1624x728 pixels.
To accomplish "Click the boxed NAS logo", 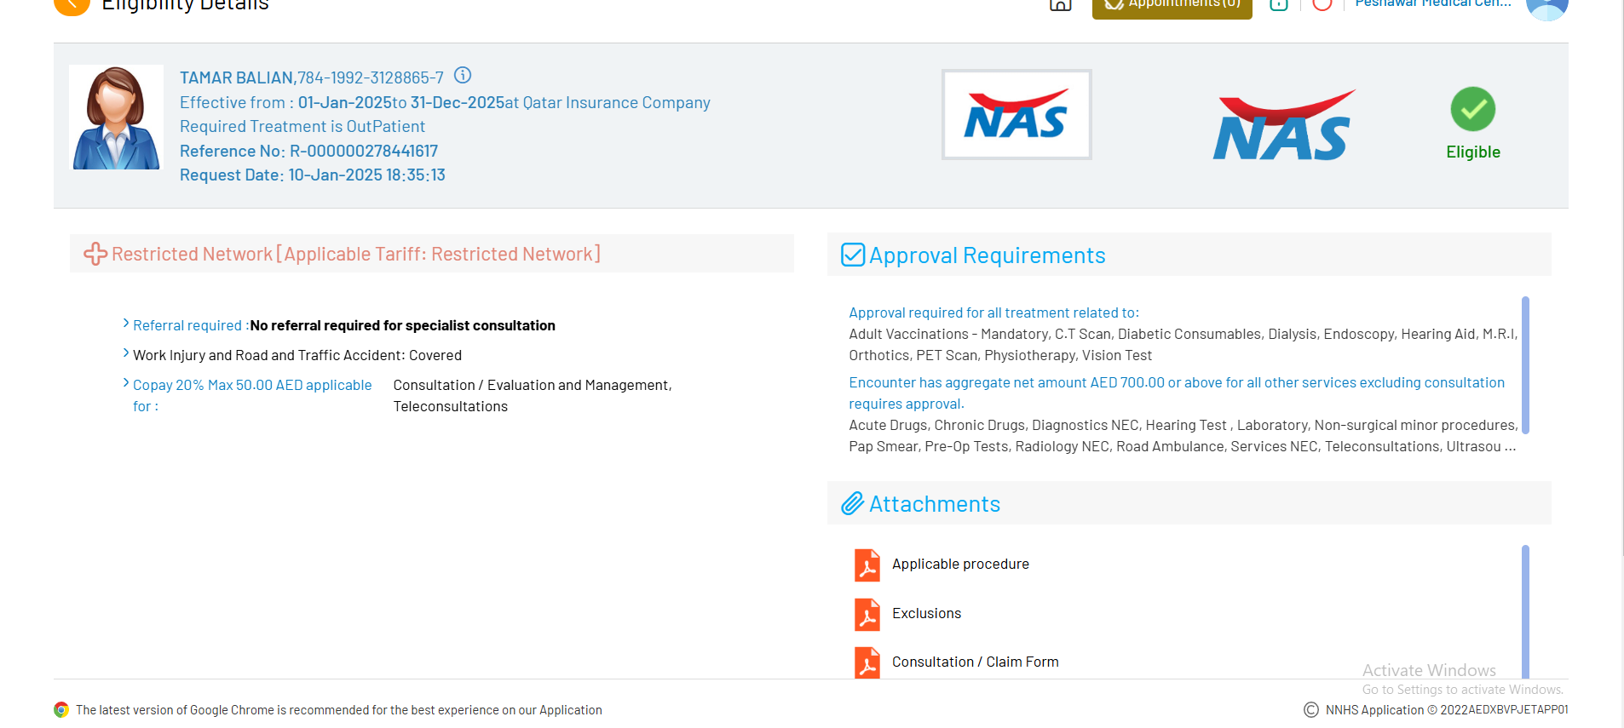I will (1016, 115).
